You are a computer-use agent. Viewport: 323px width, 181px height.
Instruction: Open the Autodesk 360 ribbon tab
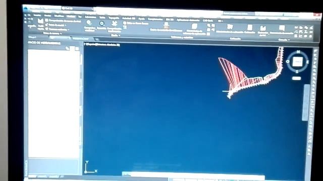click(129, 18)
